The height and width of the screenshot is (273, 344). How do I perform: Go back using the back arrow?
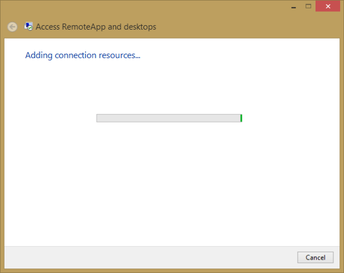(x=12, y=27)
